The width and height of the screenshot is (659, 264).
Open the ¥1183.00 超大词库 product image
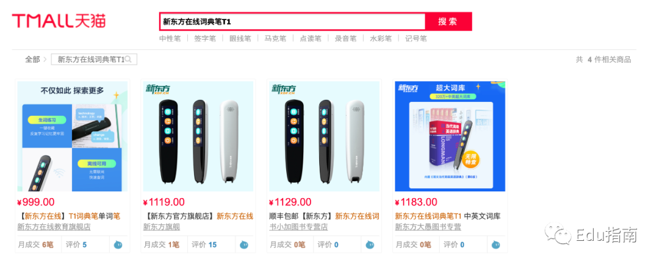click(450, 137)
